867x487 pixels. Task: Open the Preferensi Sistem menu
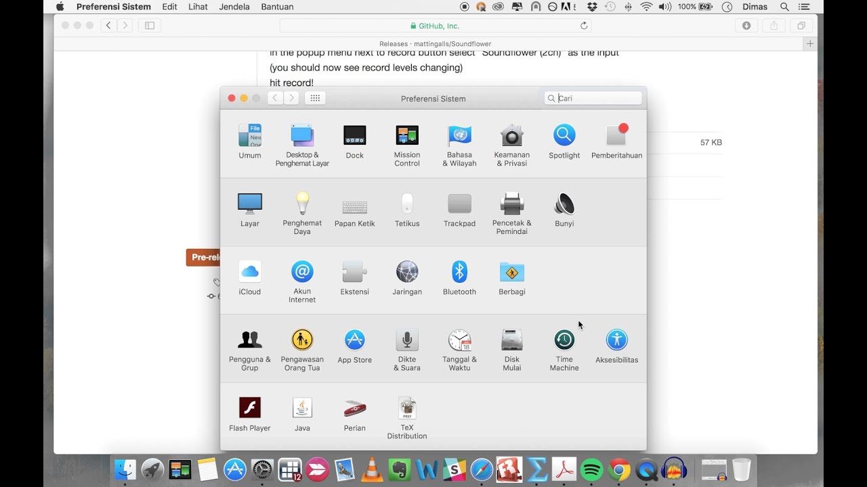tap(114, 7)
